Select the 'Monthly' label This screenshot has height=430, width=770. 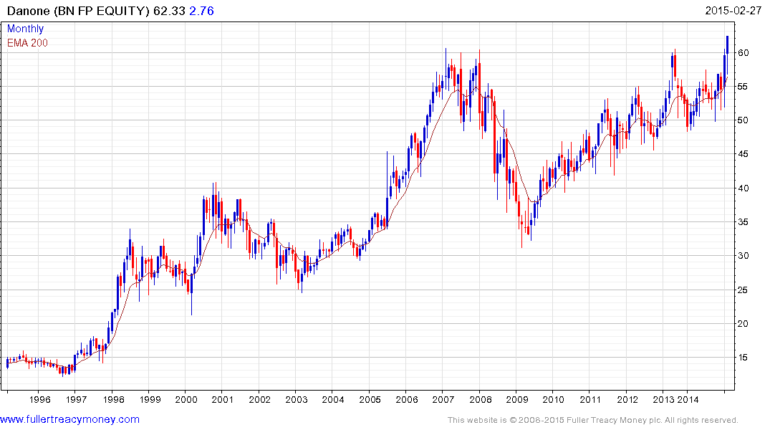(26, 29)
